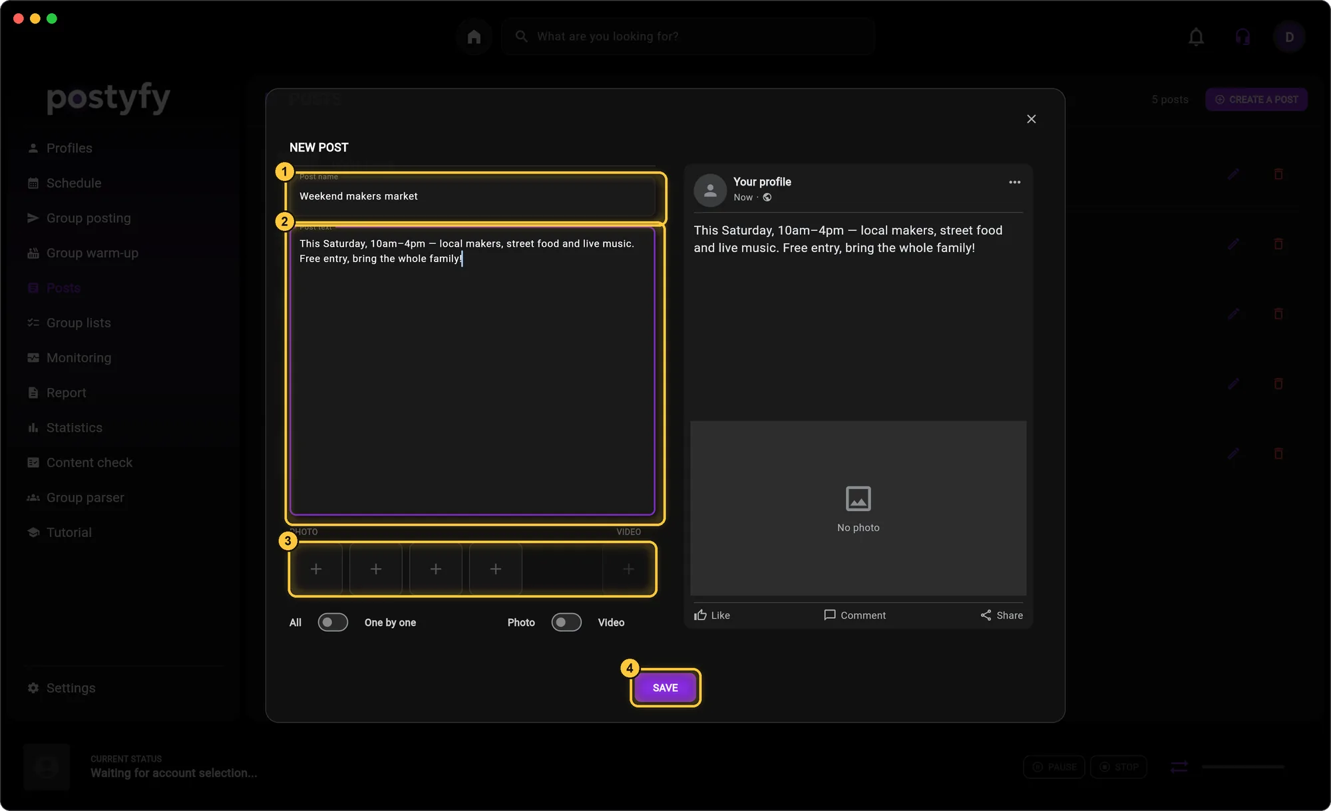Viewport: 1331px width, 811px height.
Task: Click the search field at the top
Action: coord(688,37)
